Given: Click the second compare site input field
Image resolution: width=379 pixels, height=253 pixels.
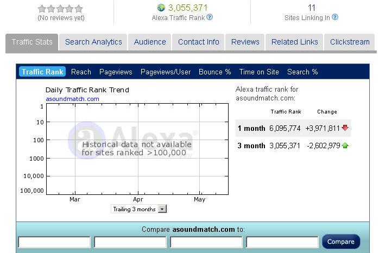Looking at the screenshot, I should [130, 242].
